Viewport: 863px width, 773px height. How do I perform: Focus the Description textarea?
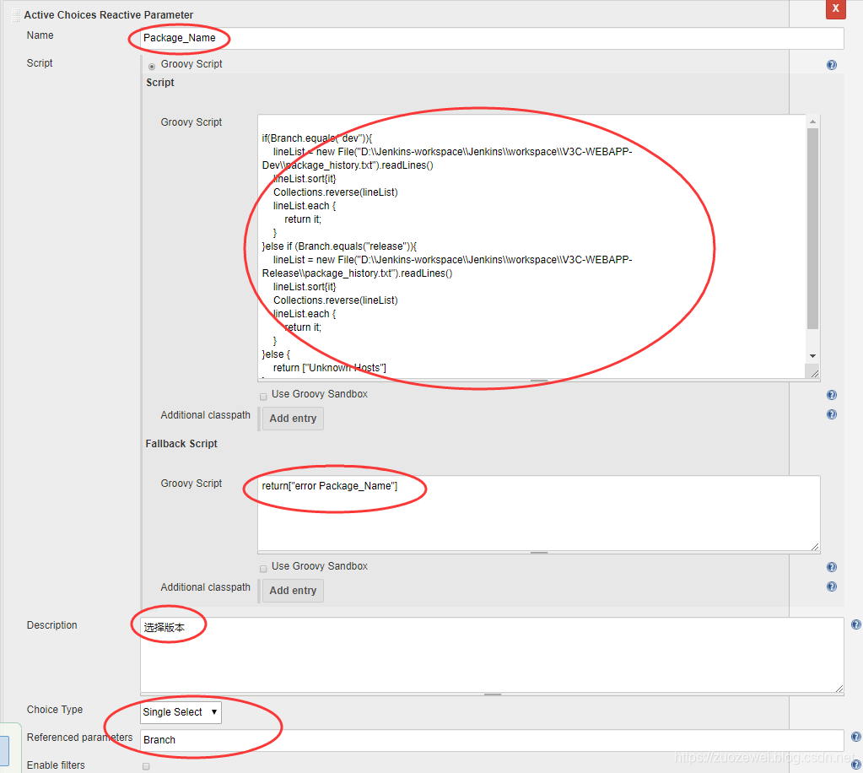[492, 655]
